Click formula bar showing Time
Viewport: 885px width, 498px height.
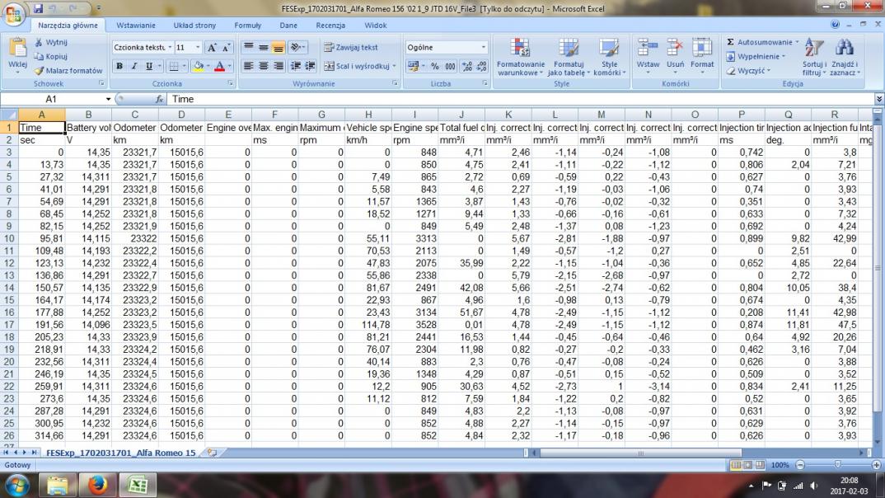(521, 99)
